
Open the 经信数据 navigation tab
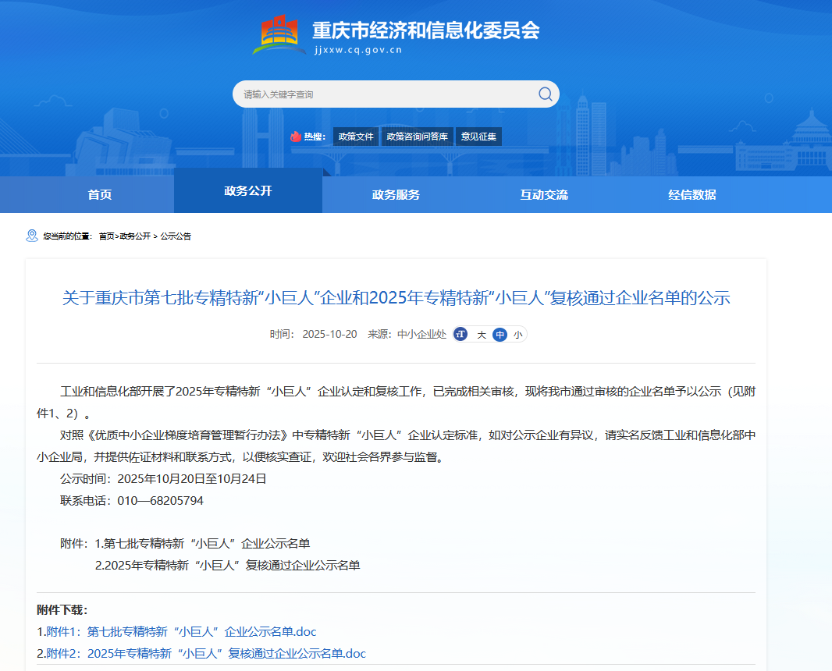pyautogui.click(x=692, y=195)
